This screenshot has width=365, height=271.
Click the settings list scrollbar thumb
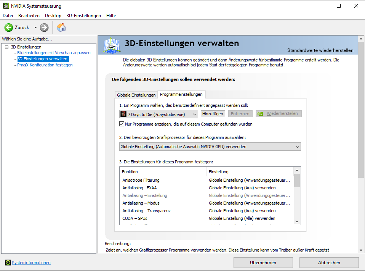pos(297,180)
